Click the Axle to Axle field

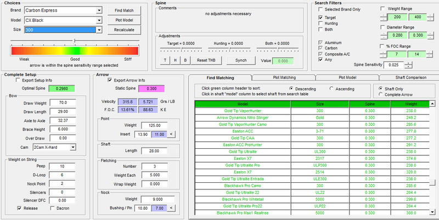pos(63,120)
